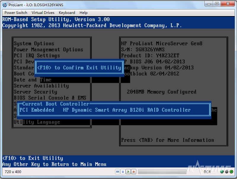Select Power Management Options entry

(x=48, y=49)
